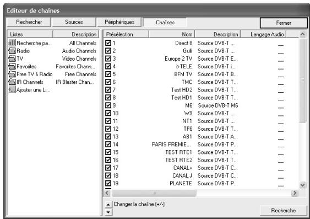The width and height of the screenshot is (310, 219).
Task: Click 'All Channels' description text
Action: coord(83,43)
